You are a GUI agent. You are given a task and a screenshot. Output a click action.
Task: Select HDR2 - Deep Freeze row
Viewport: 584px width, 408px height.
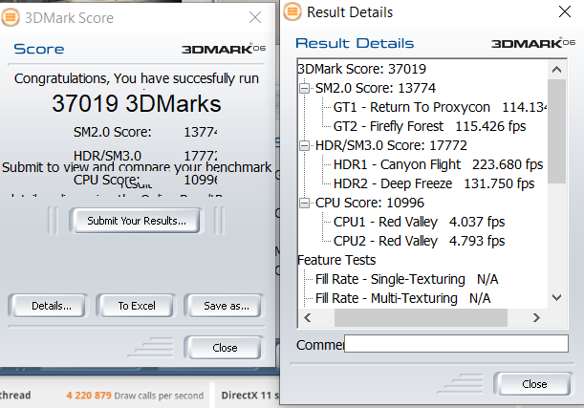[x=434, y=183]
